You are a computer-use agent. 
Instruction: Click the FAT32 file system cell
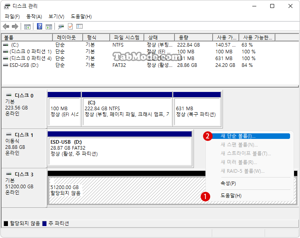(x=119, y=65)
